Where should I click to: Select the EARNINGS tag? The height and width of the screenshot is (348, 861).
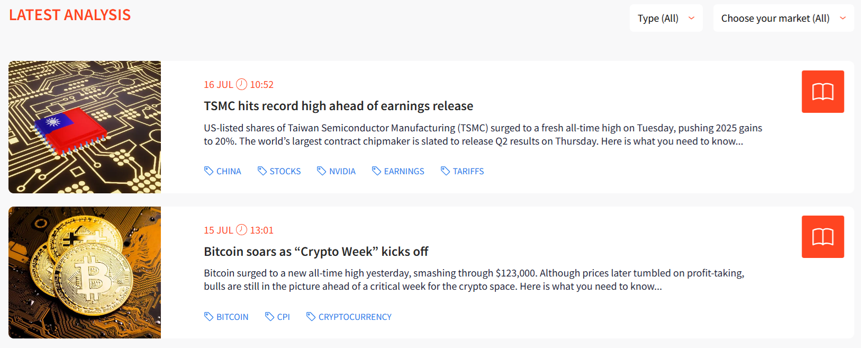pyautogui.click(x=398, y=171)
